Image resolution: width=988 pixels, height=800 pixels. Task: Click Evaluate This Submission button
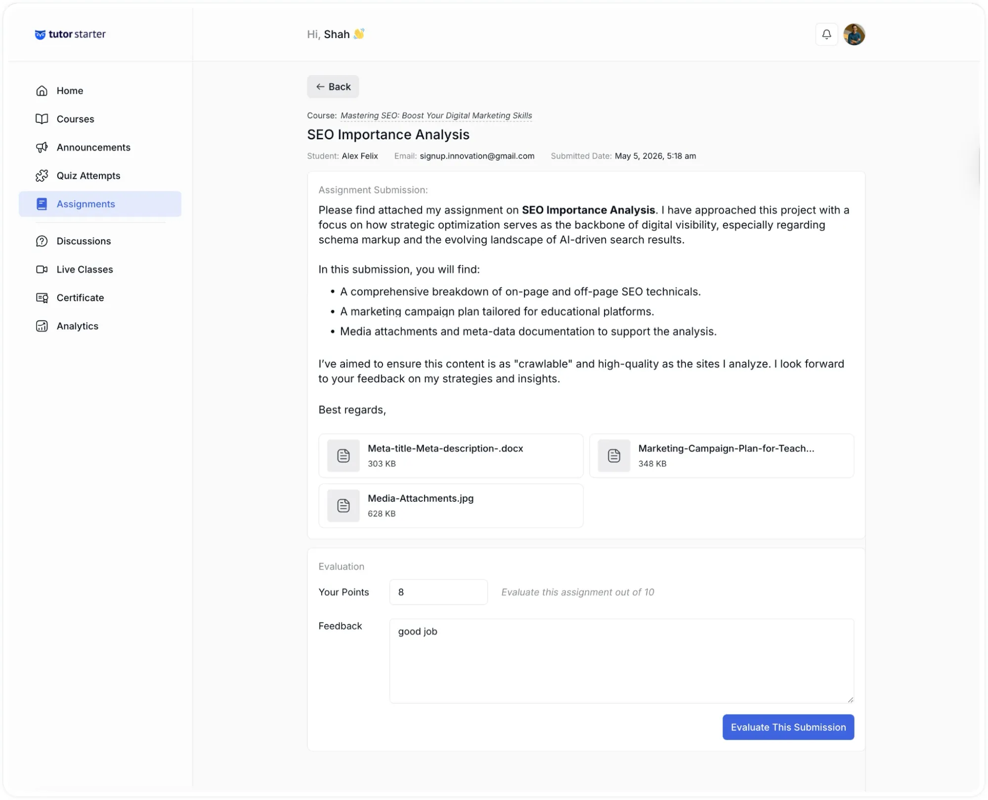click(x=788, y=727)
